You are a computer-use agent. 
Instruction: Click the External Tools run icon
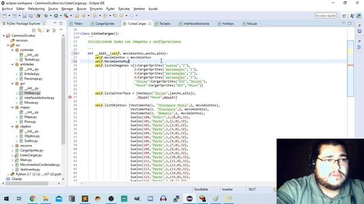tap(66, 16)
